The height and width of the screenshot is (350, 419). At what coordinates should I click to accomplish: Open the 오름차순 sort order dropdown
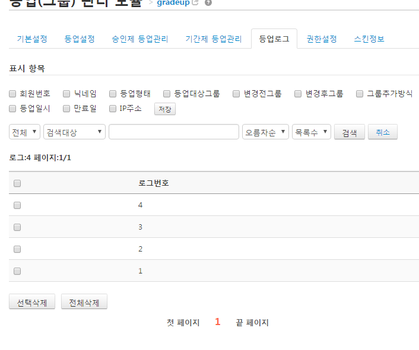point(265,132)
